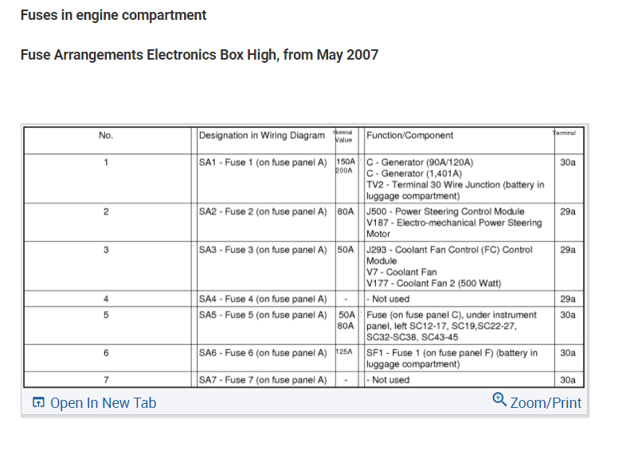Click row number '5' in the table
This screenshot has height=458, width=630.
(x=106, y=315)
